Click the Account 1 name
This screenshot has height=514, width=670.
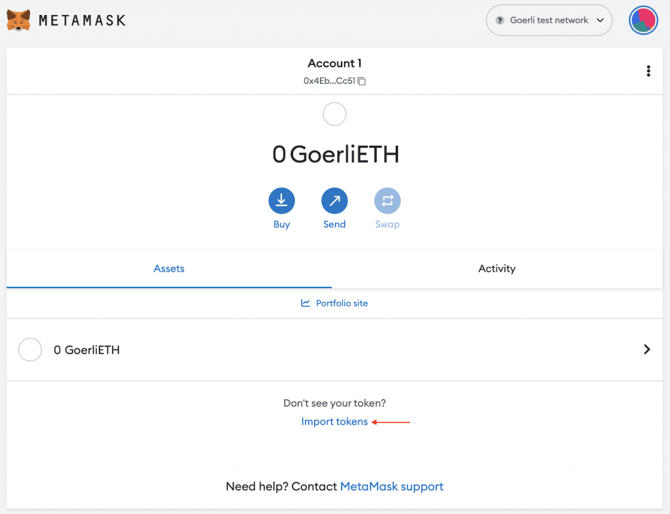point(334,63)
